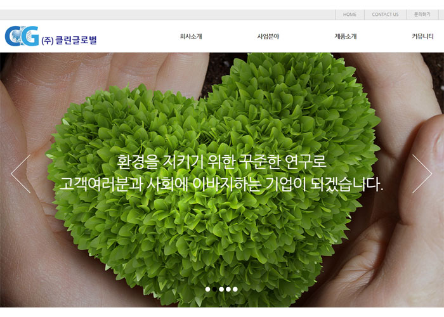Expand the 사업분야 navigation menu
444x317 pixels.
(x=268, y=36)
